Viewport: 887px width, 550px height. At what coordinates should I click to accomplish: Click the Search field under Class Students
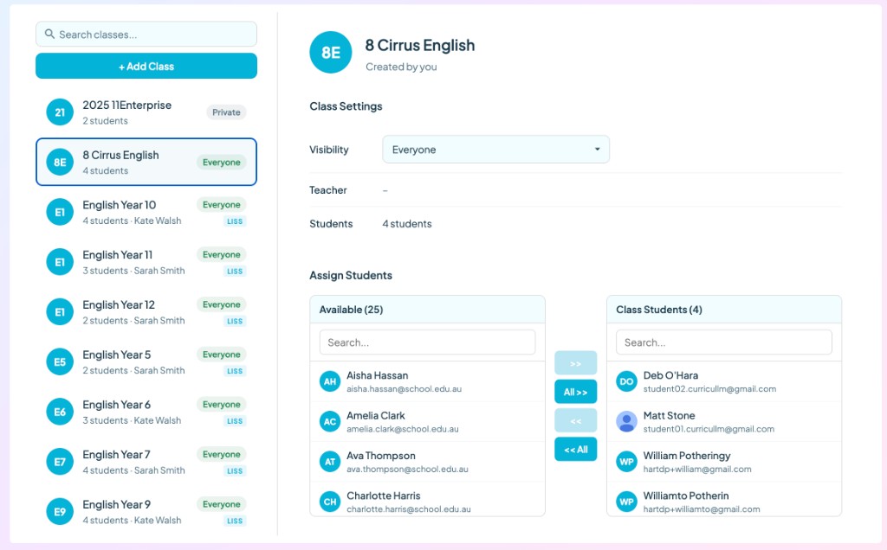coord(724,342)
